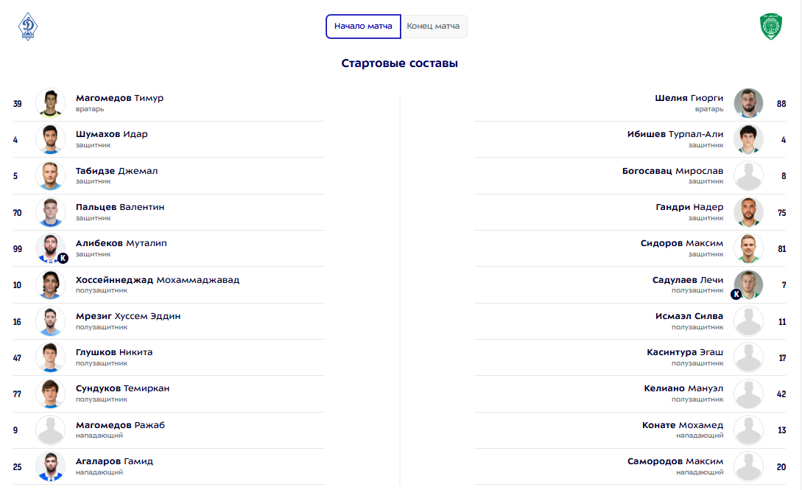The image size is (802, 490).
Task: Open goalkeeper Магомедов Тимур's photo
Action: 51,103
